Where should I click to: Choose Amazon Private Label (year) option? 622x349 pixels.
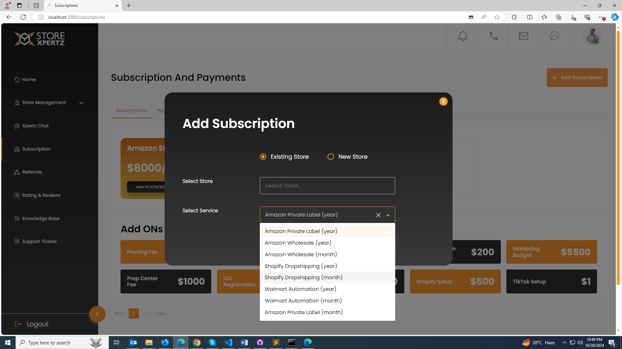pyautogui.click(x=327, y=231)
